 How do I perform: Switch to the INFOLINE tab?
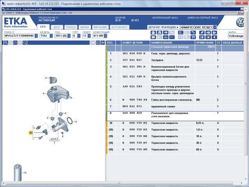[x=100, y=27]
